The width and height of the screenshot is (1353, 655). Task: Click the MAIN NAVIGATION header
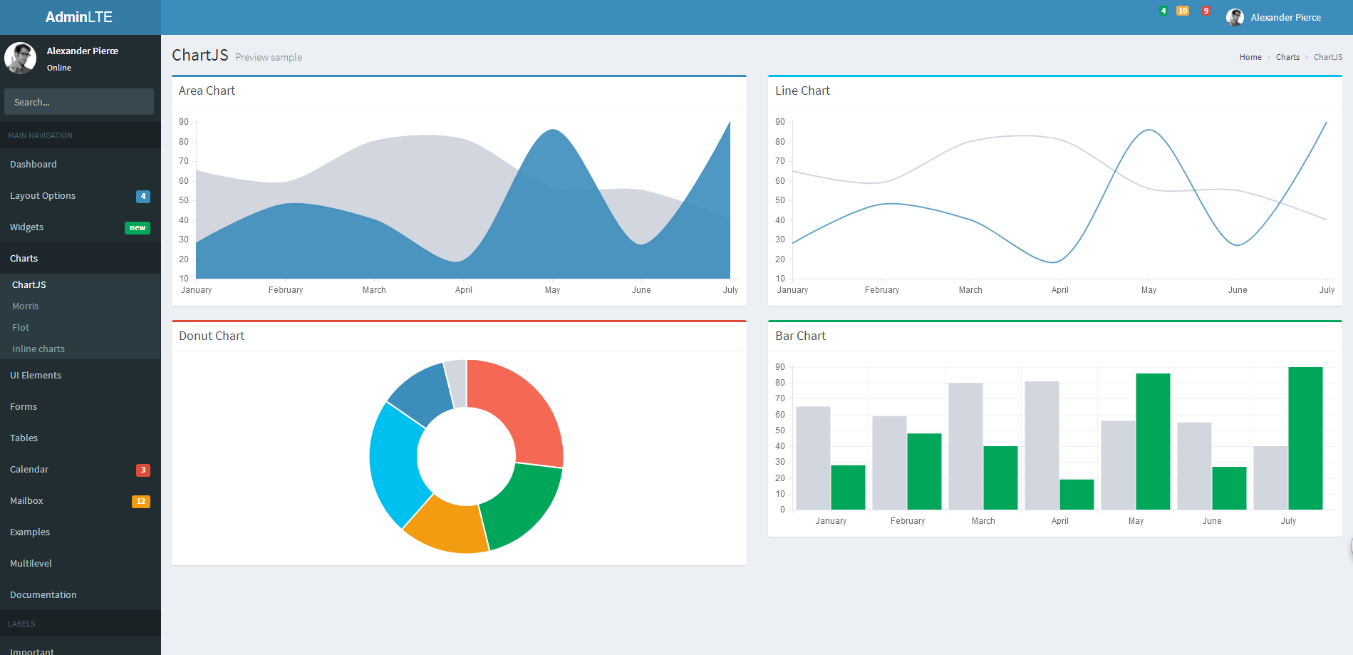tap(40, 135)
